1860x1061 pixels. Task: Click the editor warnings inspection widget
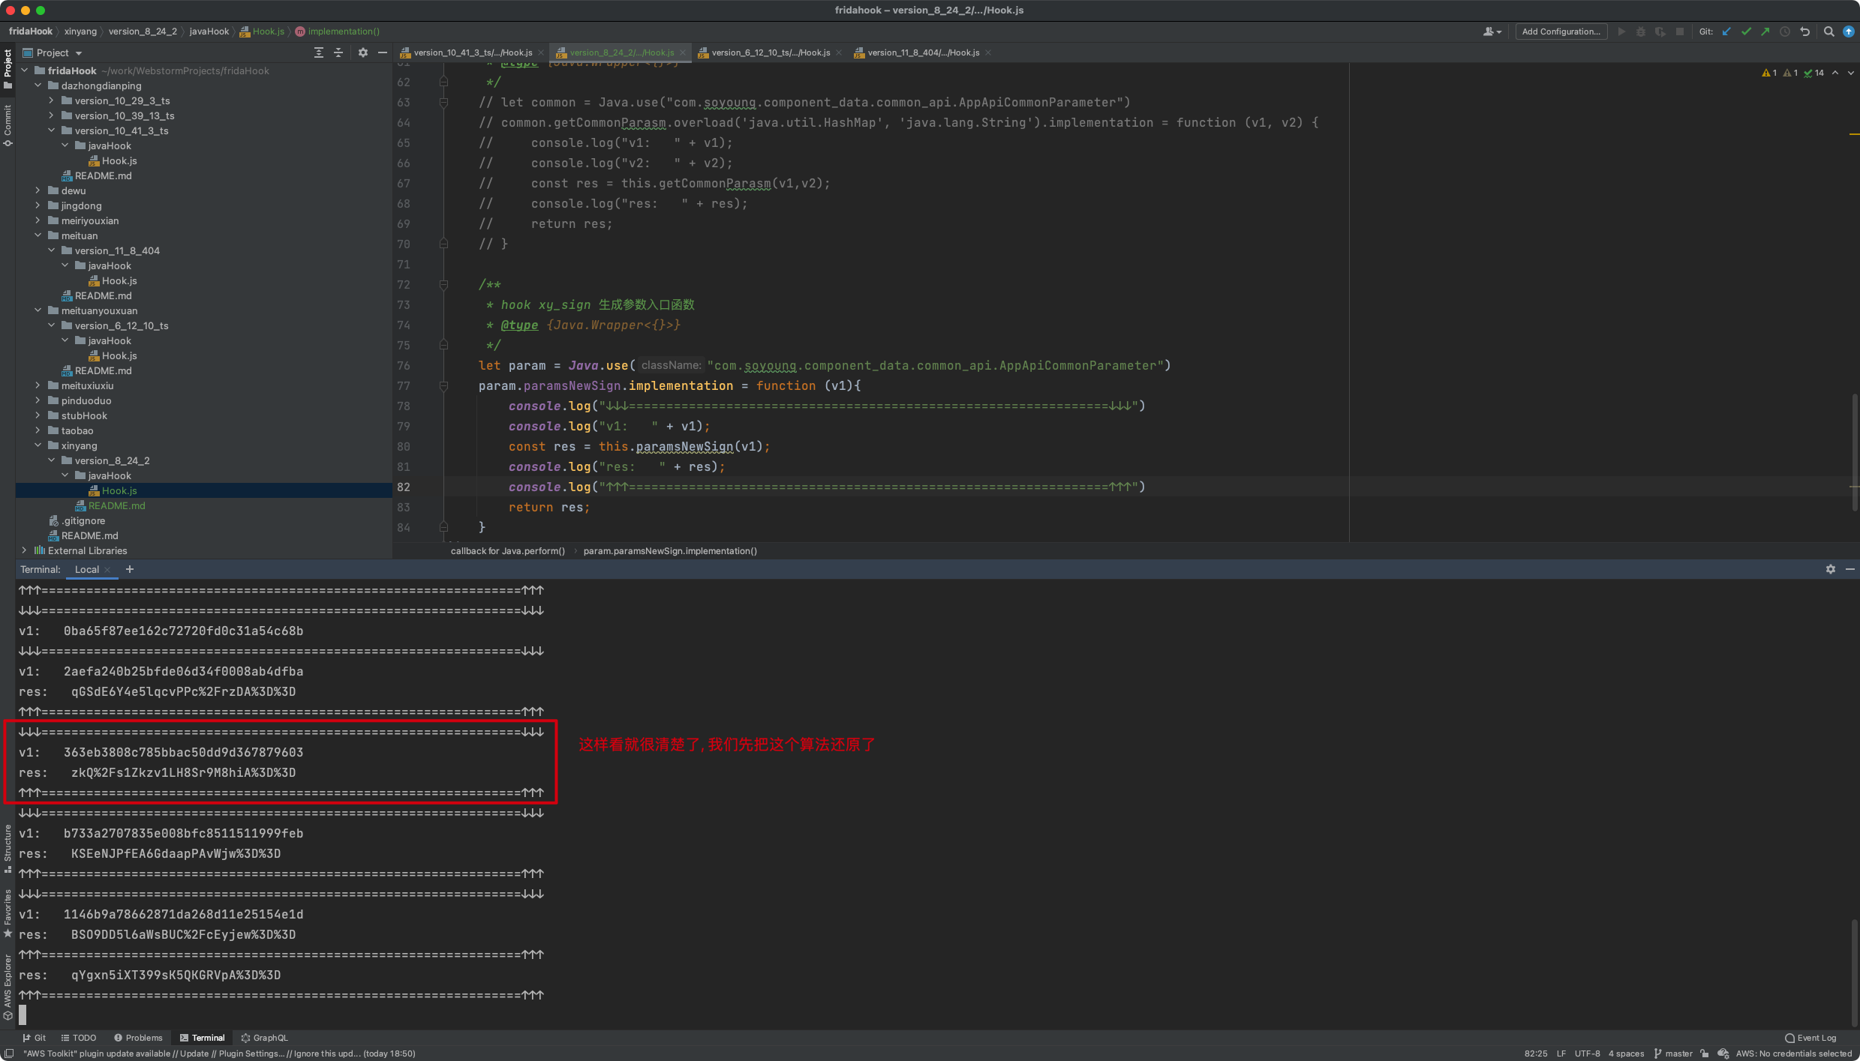pyautogui.click(x=1792, y=73)
